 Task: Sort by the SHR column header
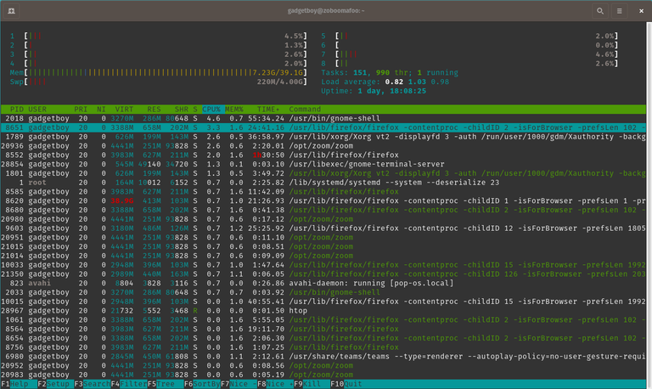pos(182,110)
